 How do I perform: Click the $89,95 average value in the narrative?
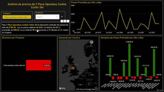(16, 30)
